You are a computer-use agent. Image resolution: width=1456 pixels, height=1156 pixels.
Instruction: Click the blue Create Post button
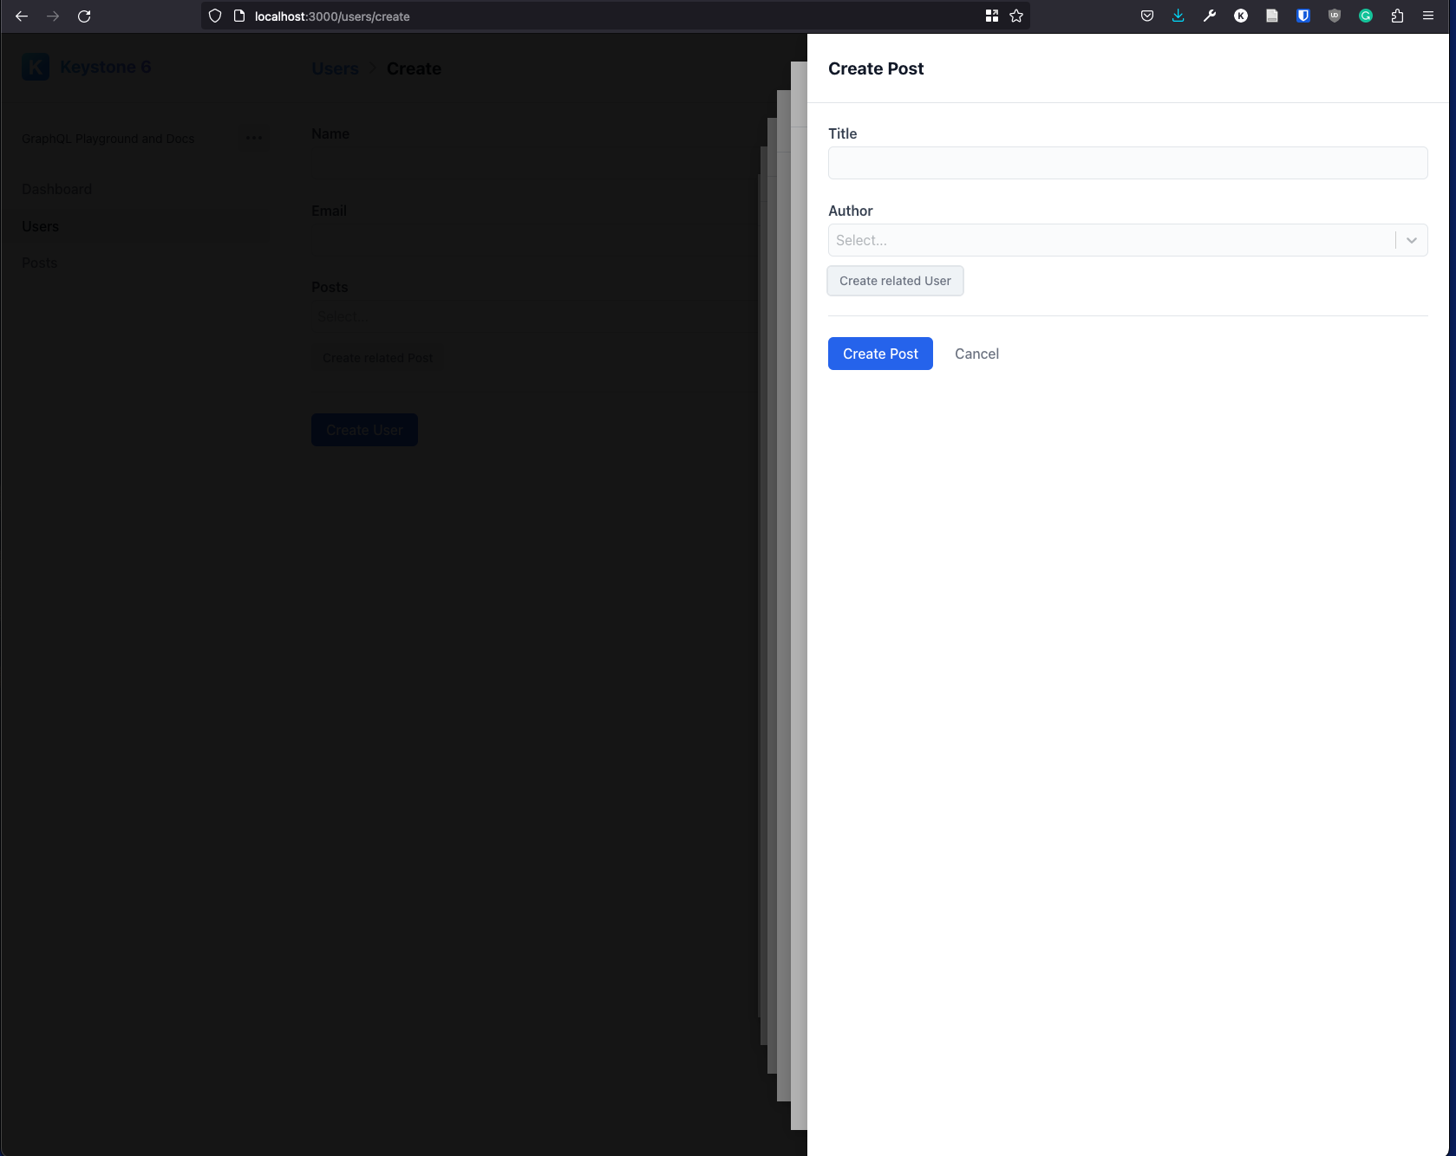pos(880,354)
